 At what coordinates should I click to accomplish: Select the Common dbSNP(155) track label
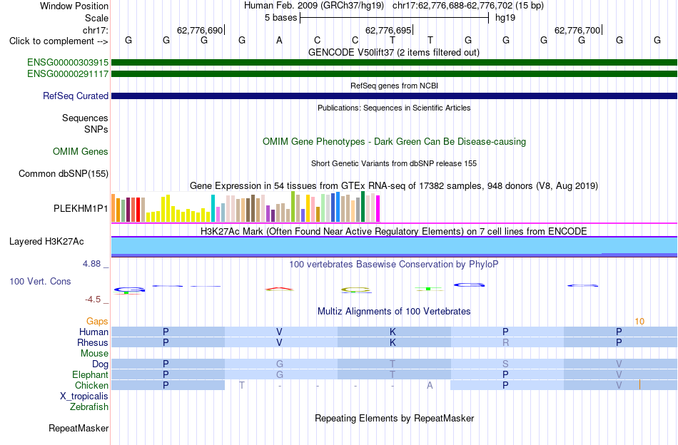[x=64, y=174]
